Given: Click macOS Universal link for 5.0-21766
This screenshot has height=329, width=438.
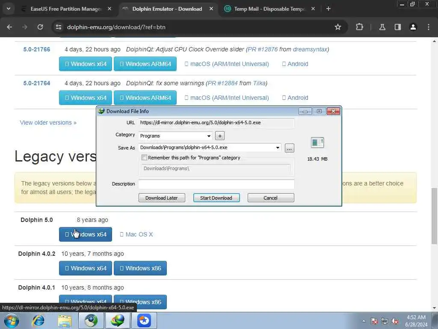Looking at the screenshot, I should pyautogui.click(x=227, y=64).
